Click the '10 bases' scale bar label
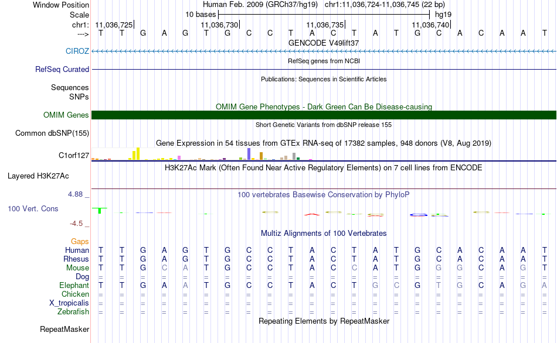 pyautogui.click(x=201, y=15)
